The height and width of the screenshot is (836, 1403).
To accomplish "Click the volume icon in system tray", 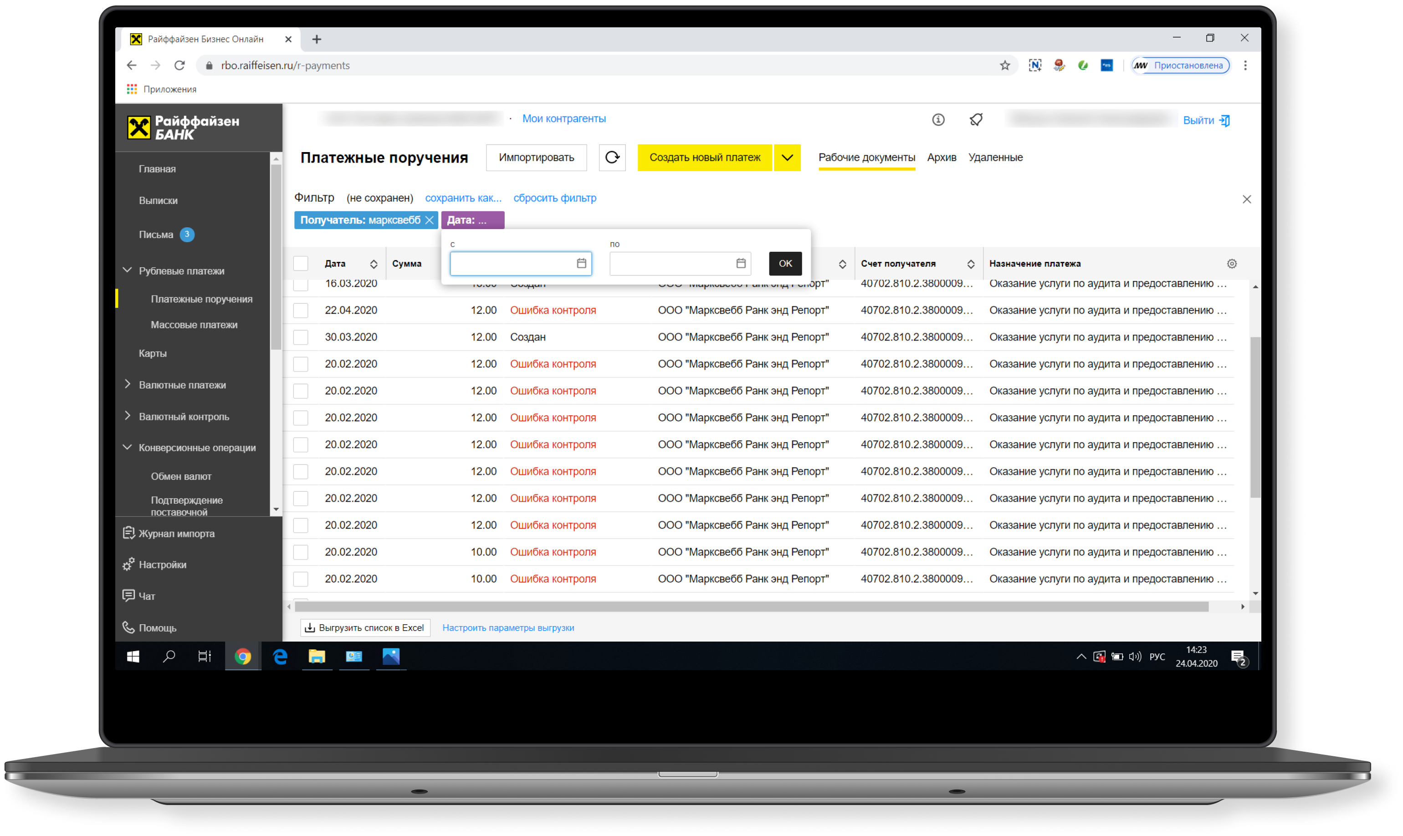I will [1134, 656].
